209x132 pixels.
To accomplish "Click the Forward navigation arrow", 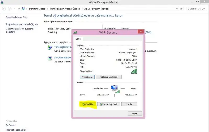I will (x=10, y=9).
